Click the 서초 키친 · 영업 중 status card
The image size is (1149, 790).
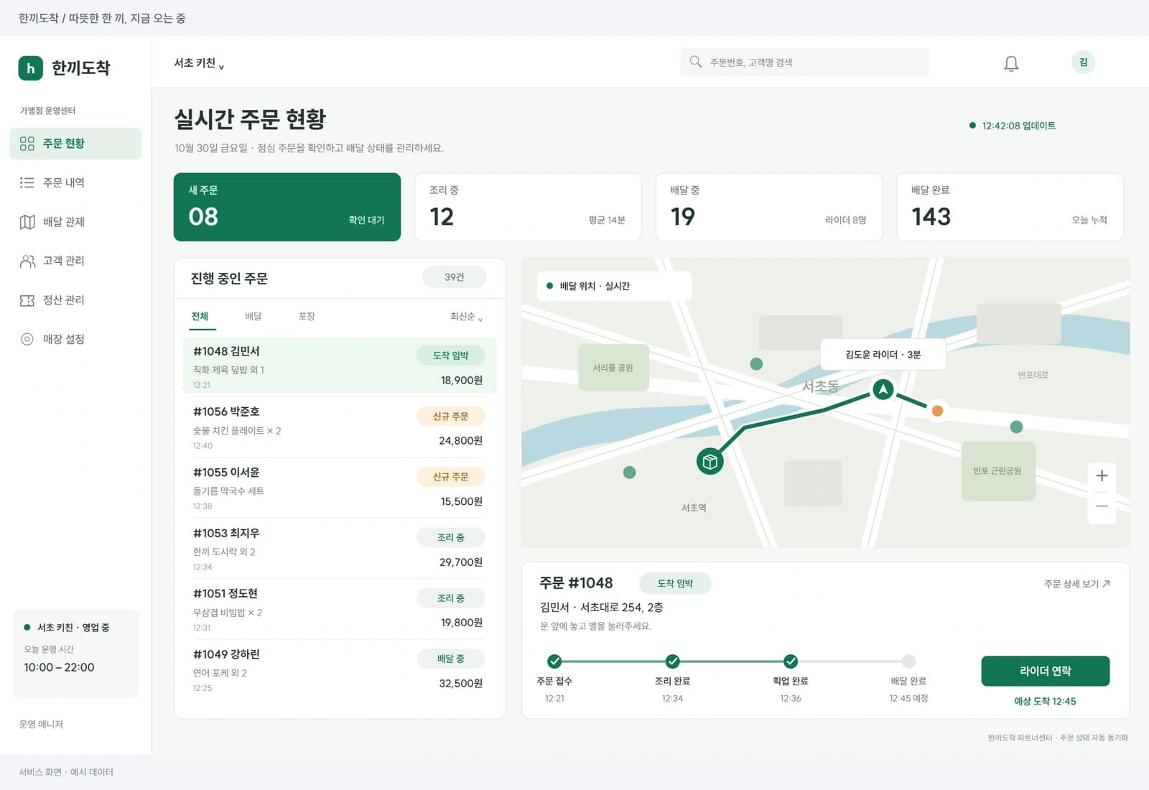point(75,654)
